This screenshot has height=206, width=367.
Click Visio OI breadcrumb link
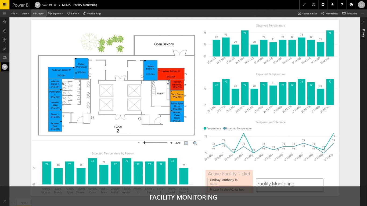[47, 5]
